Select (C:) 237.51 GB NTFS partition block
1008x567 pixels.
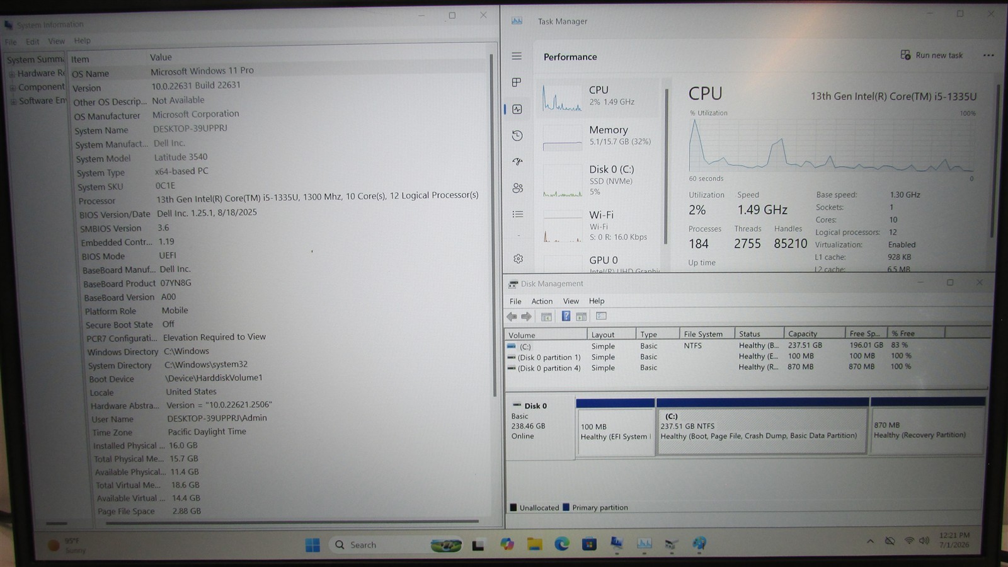point(763,426)
